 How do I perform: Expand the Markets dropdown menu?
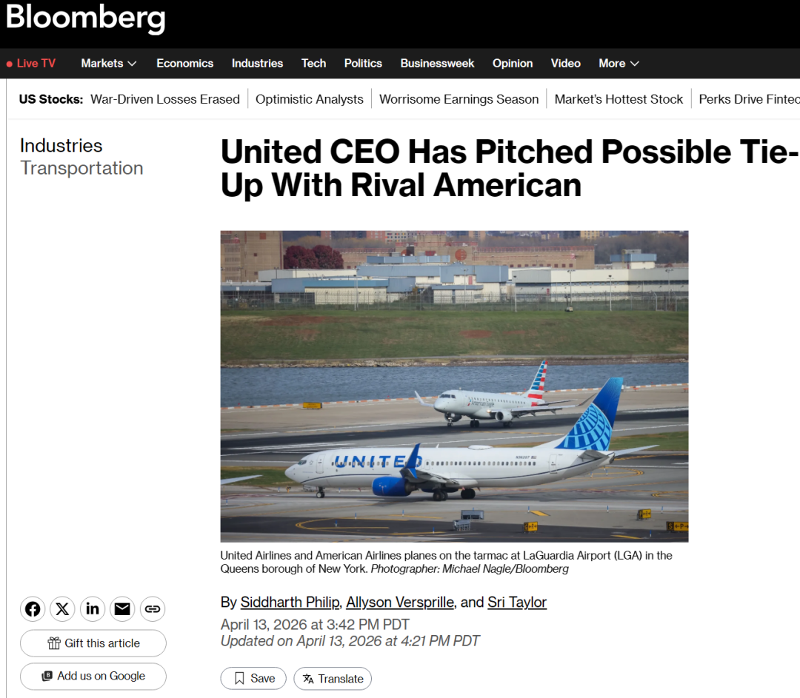pos(109,64)
